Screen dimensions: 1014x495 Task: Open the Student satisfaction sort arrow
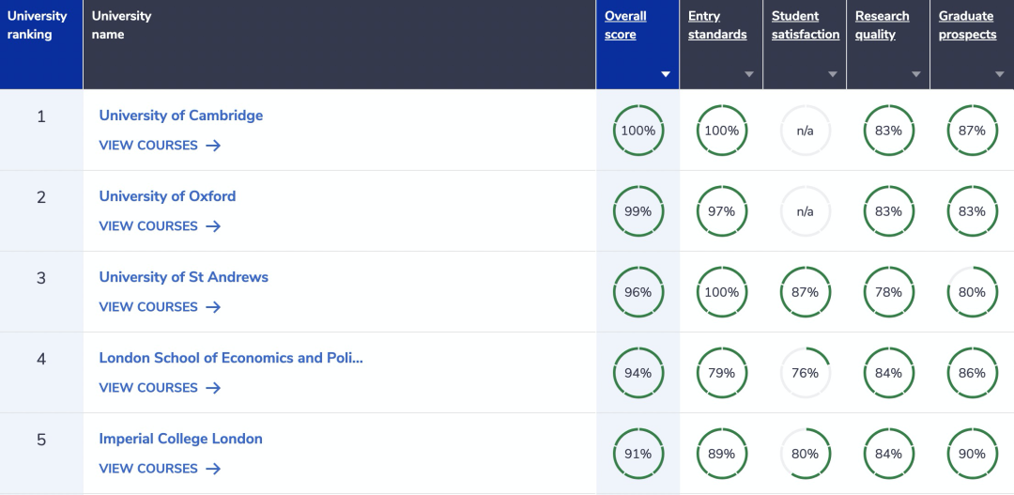point(833,74)
